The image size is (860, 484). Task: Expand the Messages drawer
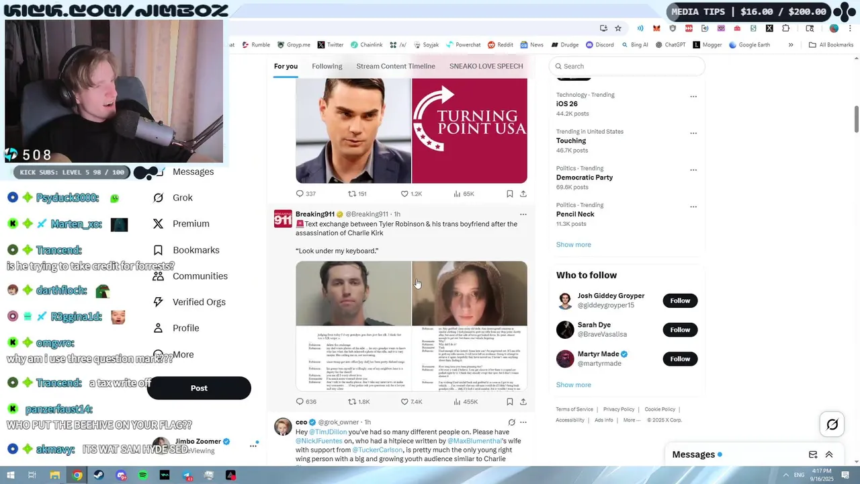[829, 454]
